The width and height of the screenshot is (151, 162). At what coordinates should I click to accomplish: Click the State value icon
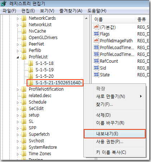pyautogui.click(x=96, y=75)
